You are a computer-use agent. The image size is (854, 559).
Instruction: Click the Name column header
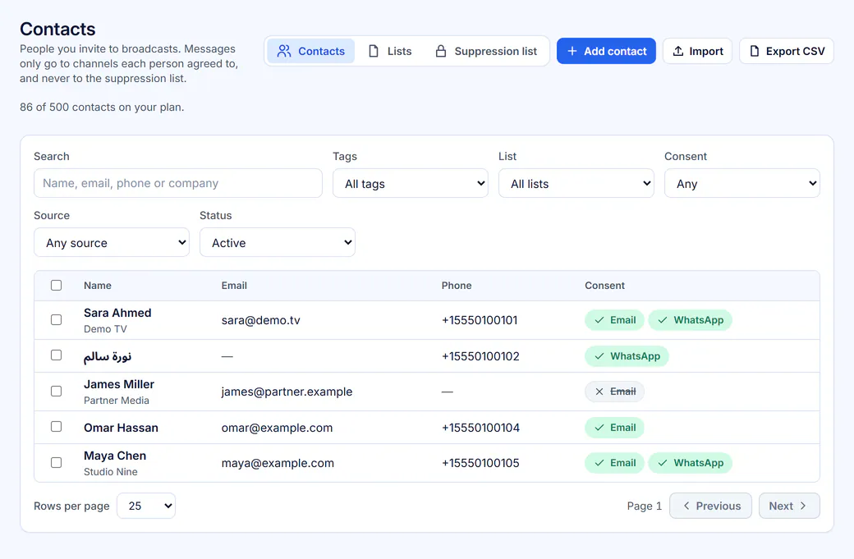98,285
